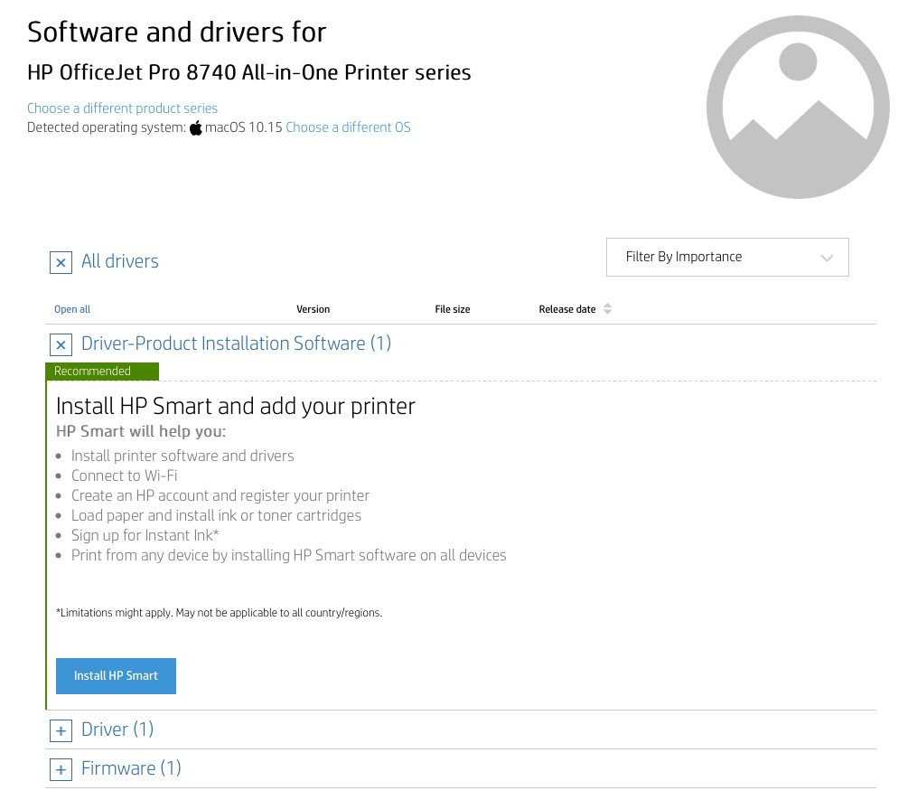Screen dimensions: 917x800
Task: Sort by Release date arrows icon
Action: click(x=608, y=309)
